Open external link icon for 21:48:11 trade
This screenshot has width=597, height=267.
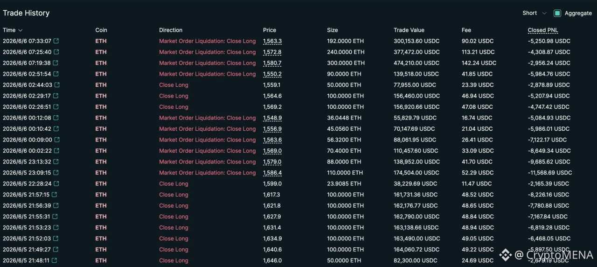pyautogui.click(x=54, y=260)
